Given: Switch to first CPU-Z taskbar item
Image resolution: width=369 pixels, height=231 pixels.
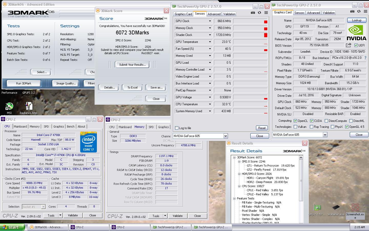Looking at the screenshot, I should 89,227.
